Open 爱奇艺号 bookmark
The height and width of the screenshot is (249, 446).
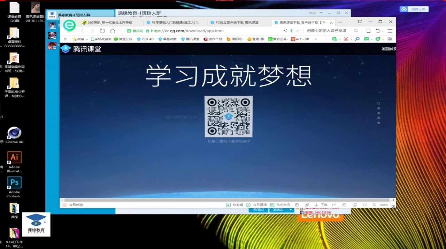pos(278,39)
